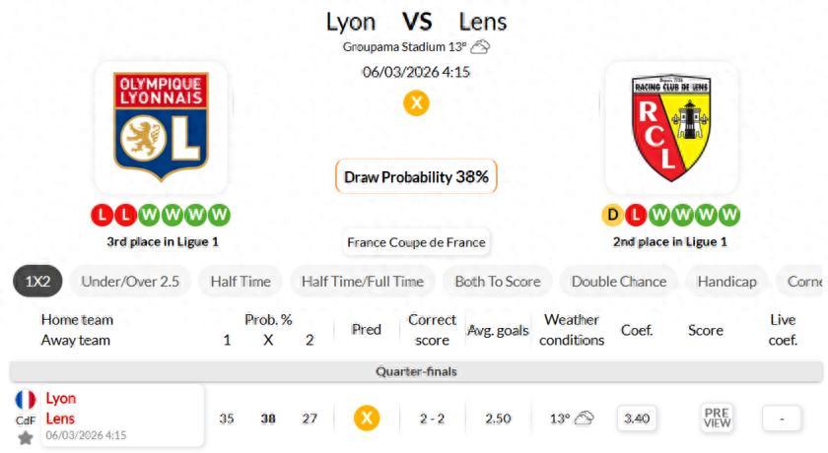Open the Lyon team link in the match row
This screenshot has height=453, width=828.
pyautogui.click(x=61, y=399)
